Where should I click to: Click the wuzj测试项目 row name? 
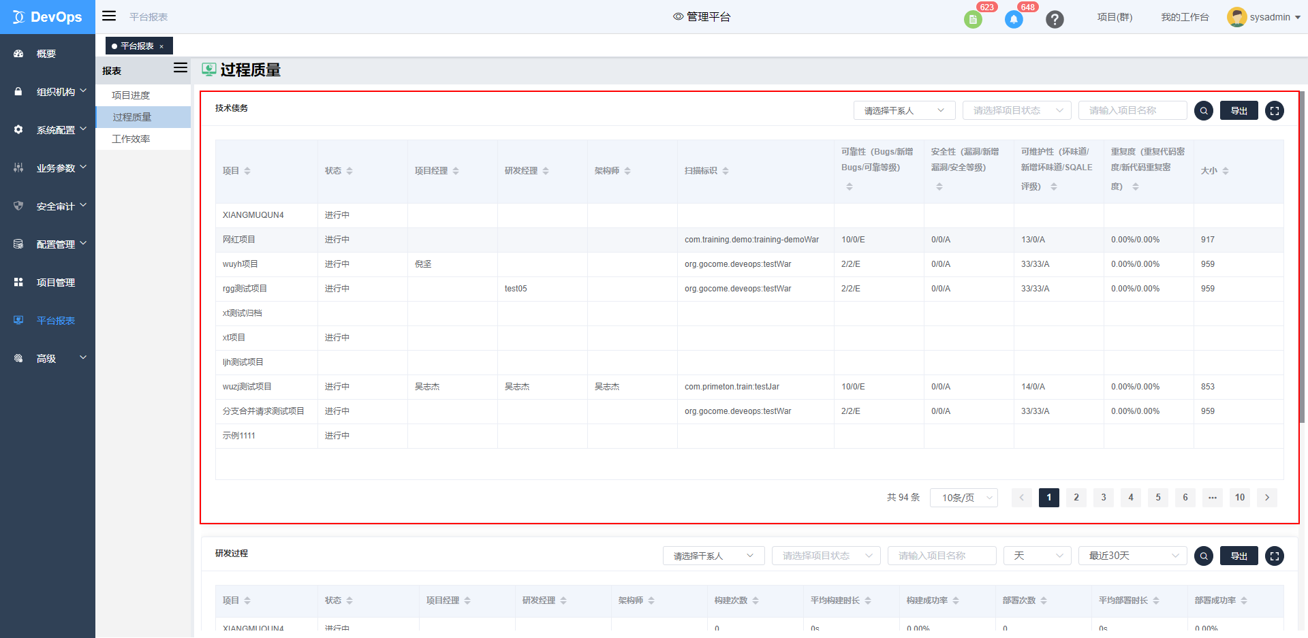click(247, 387)
